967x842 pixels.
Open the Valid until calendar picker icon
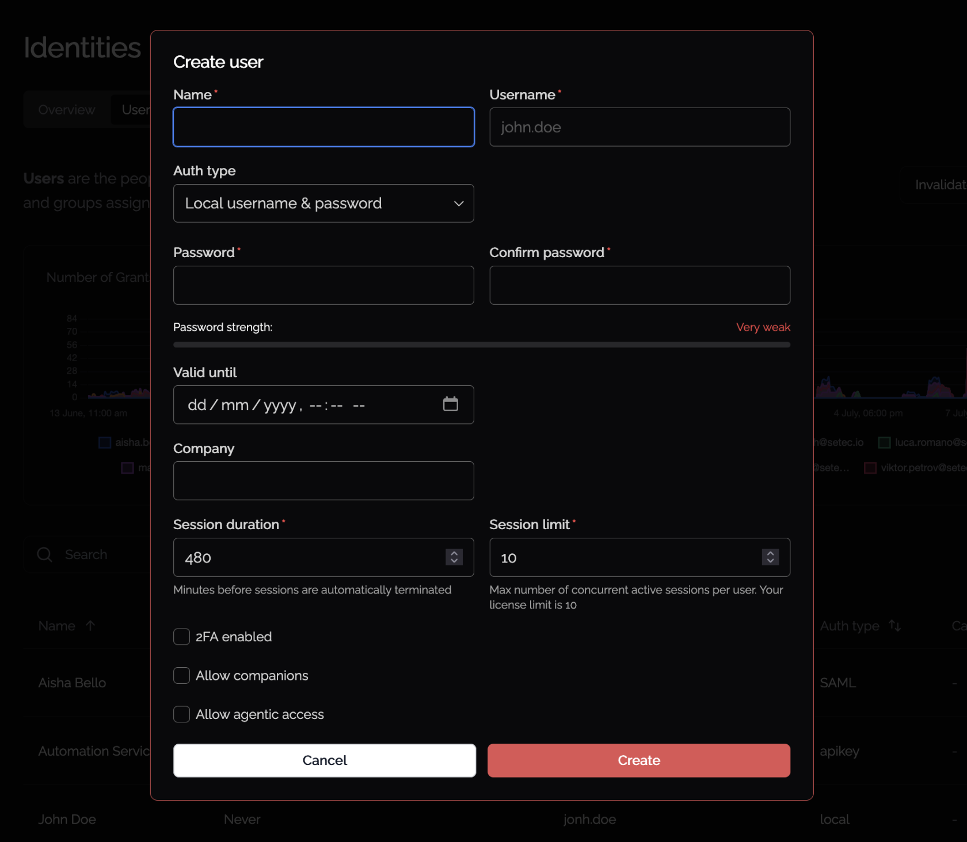click(451, 404)
